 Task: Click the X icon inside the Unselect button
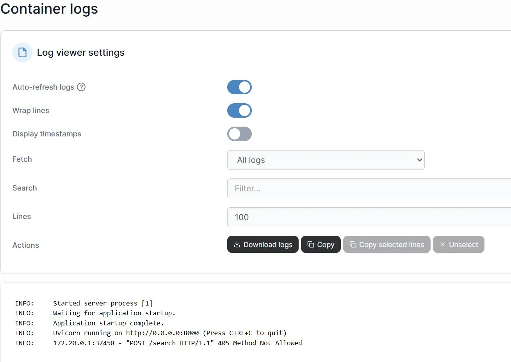(x=442, y=244)
